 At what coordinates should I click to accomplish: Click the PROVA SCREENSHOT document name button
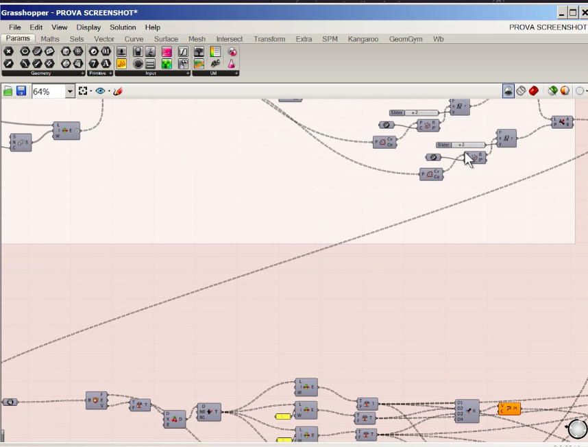coord(547,27)
